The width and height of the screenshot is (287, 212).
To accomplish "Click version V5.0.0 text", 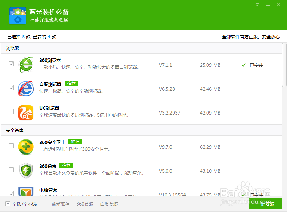I will click(x=165, y=171).
